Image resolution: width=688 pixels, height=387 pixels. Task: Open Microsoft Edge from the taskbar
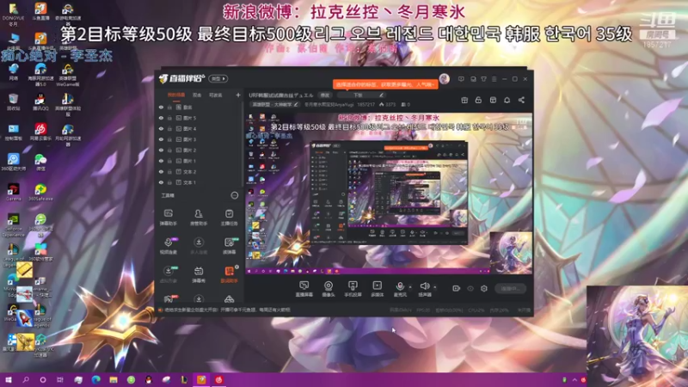(95, 380)
